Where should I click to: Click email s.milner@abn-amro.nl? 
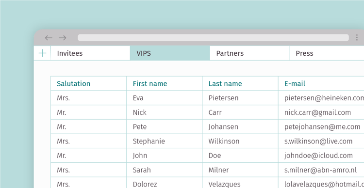click(321, 170)
